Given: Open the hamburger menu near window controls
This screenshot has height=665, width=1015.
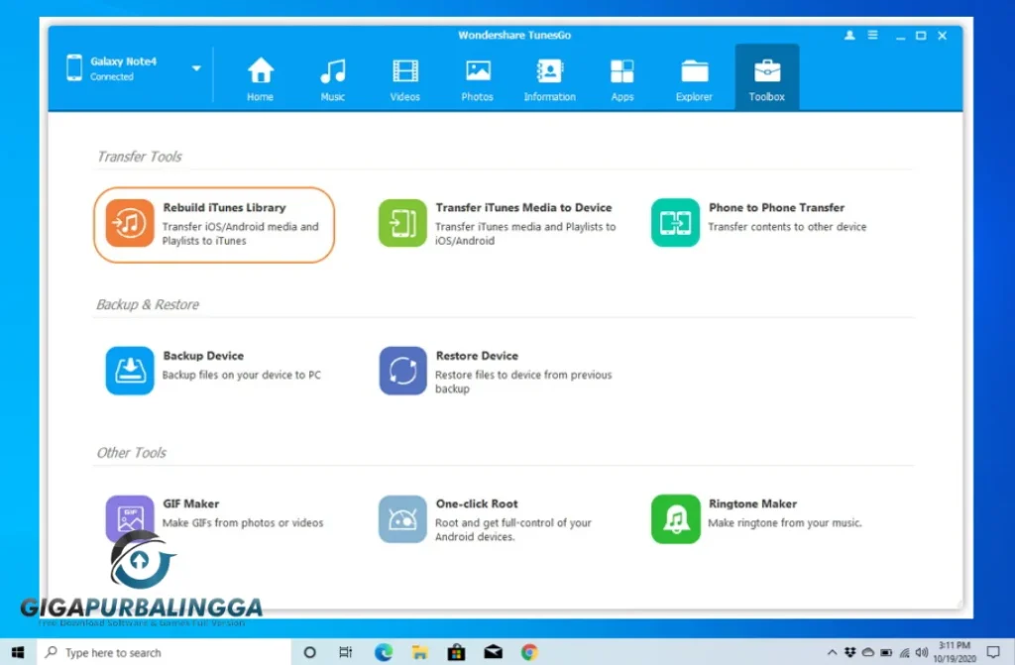Looking at the screenshot, I should click(x=872, y=35).
